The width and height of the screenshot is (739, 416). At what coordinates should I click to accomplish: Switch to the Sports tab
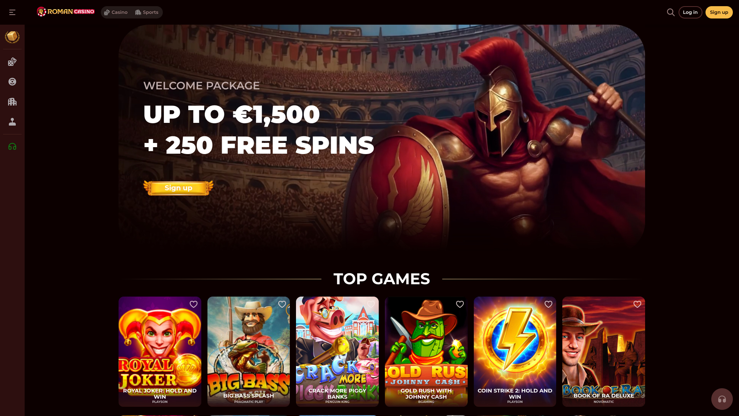(147, 12)
